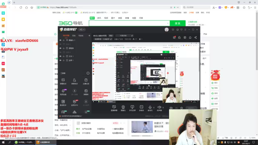Switch to the 我的场景 scene tab
Image resolution: width=258 pixels, height=145 pixels.
click(x=66, y=35)
